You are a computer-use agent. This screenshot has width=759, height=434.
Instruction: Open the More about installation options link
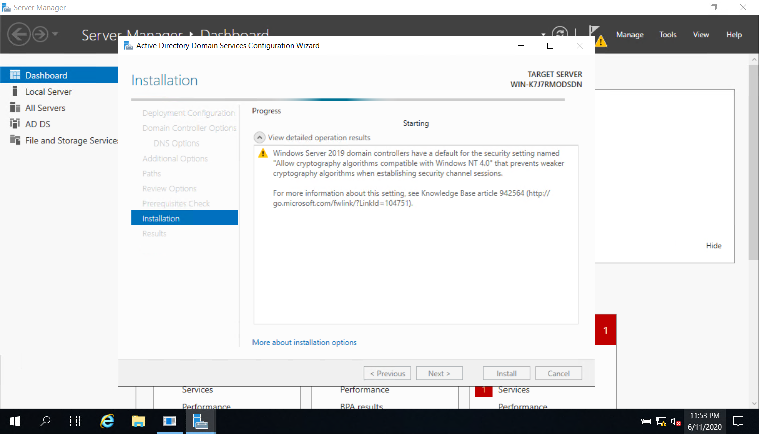304,342
